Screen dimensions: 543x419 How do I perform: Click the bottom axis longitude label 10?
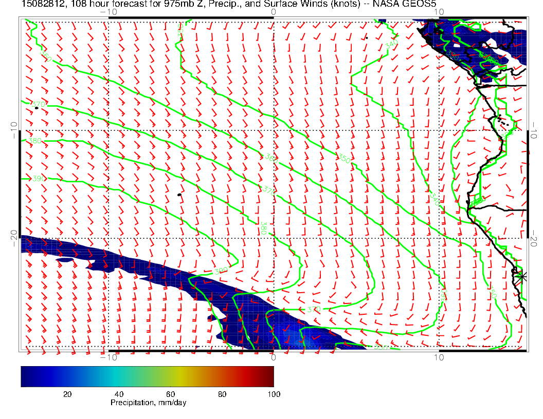tap(439, 357)
